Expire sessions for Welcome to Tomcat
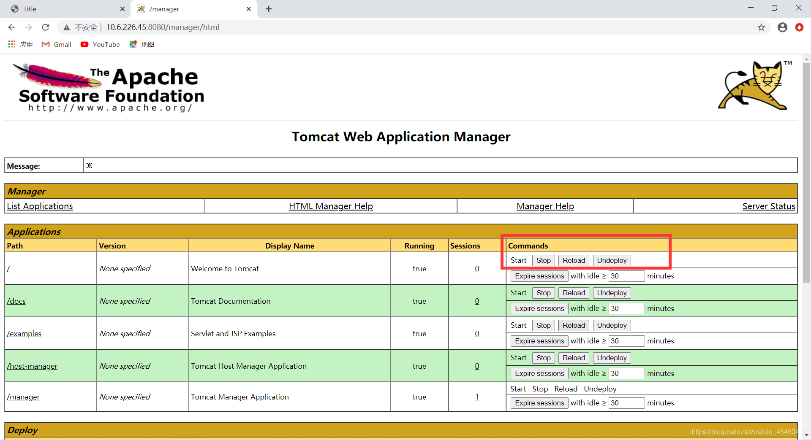Image resolution: width=811 pixels, height=440 pixels. tap(539, 276)
